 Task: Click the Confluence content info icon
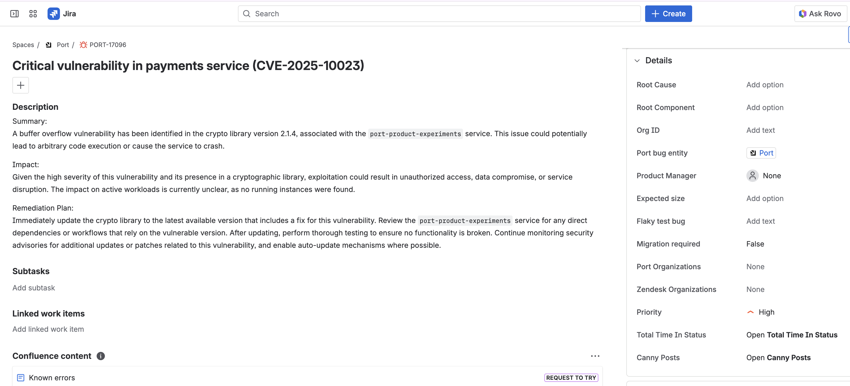[x=101, y=356]
